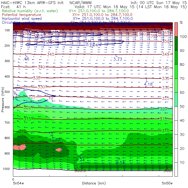Select the 60–70% light green colorbar segment
The height and width of the screenshot is (188, 188).
[x=176, y=85]
